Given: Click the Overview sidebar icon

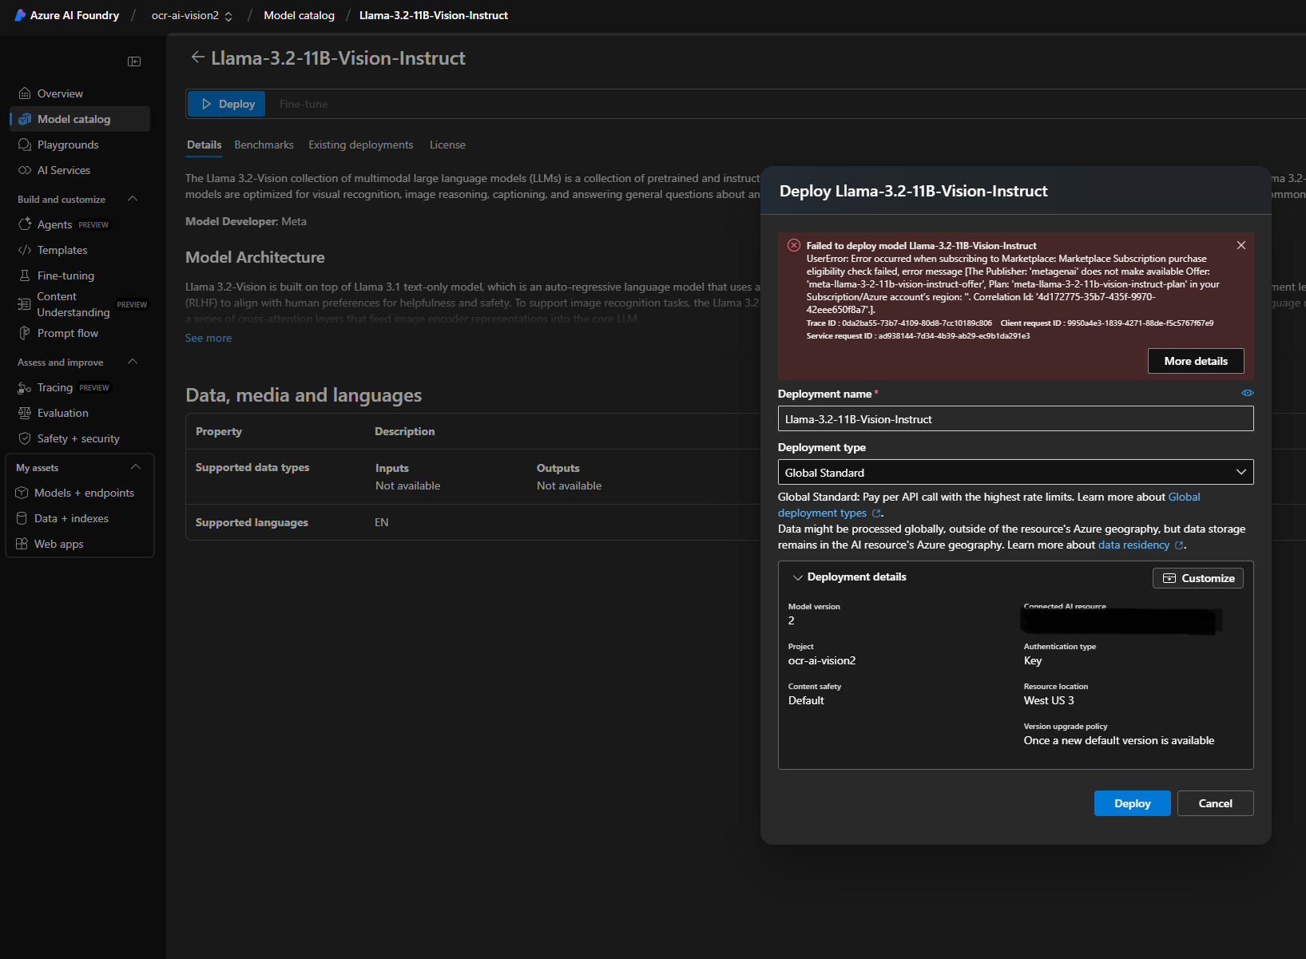Looking at the screenshot, I should tap(25, 93).
